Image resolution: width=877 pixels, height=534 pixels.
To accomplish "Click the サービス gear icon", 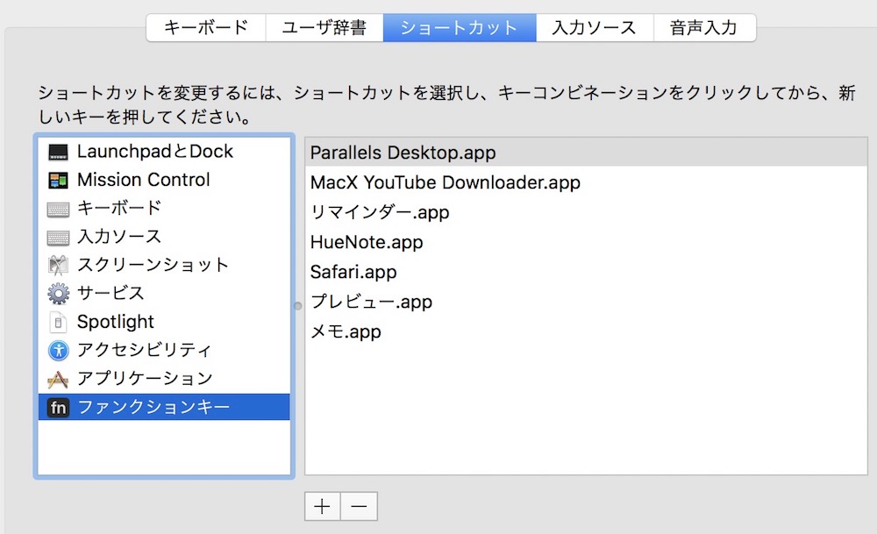I will pyautogui.click(x=58, y=294).
